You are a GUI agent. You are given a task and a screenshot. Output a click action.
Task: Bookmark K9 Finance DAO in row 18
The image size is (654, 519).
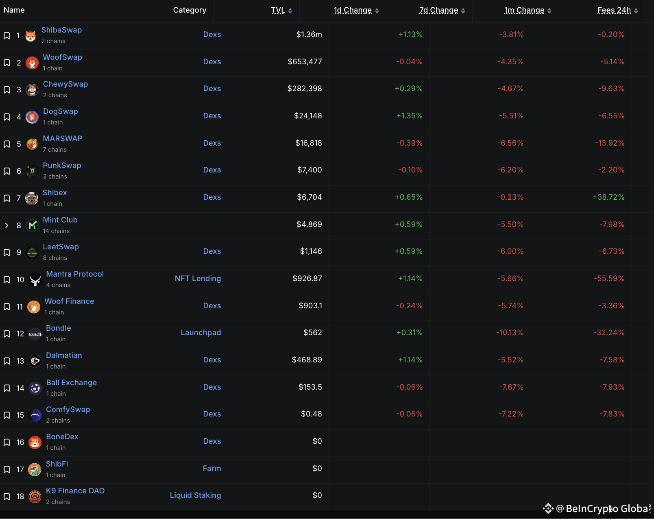coord(7,497)
